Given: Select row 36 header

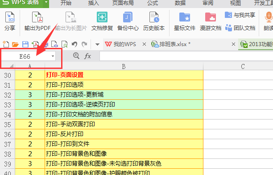Looking at the screenshot, I should coord(8,134).
